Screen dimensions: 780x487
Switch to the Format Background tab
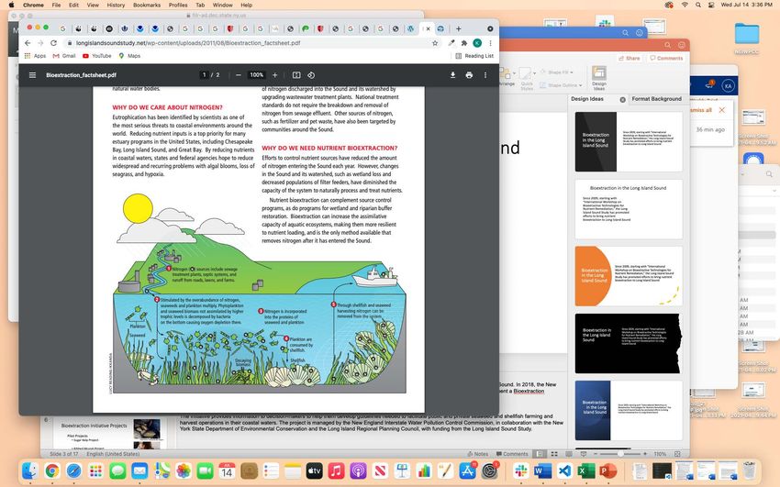(x=657, y=98)
